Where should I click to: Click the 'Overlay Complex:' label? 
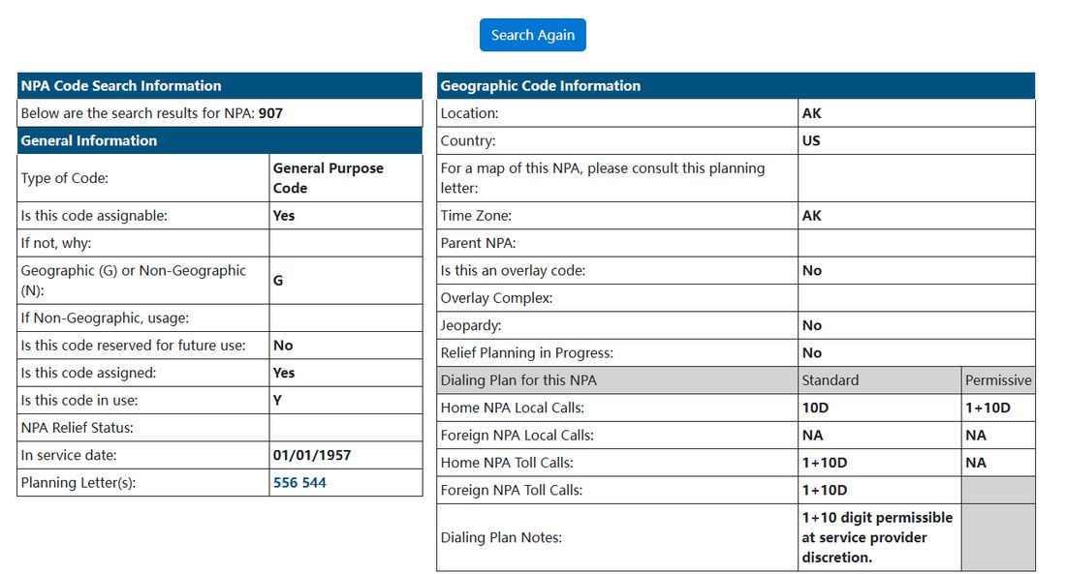tap(496, 298)
